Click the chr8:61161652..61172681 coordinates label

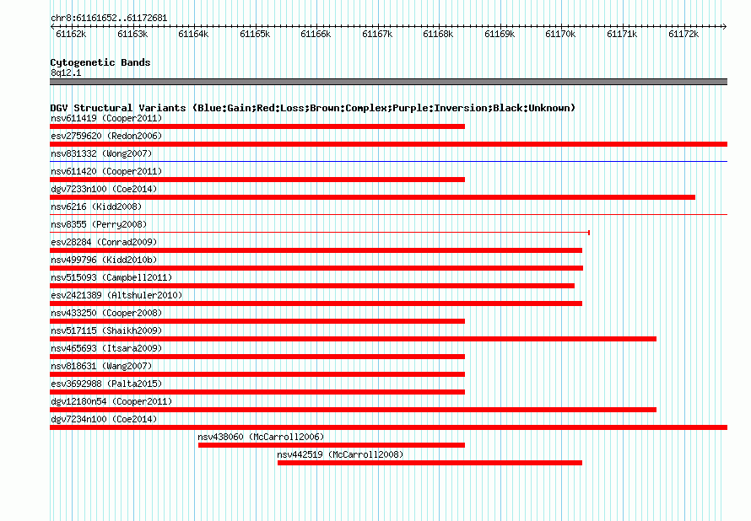(109, 19)
